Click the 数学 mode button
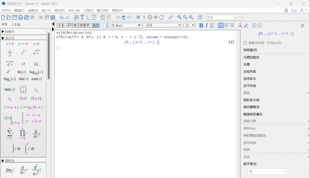This screenshot has height=178, width=310. [96, 25]
